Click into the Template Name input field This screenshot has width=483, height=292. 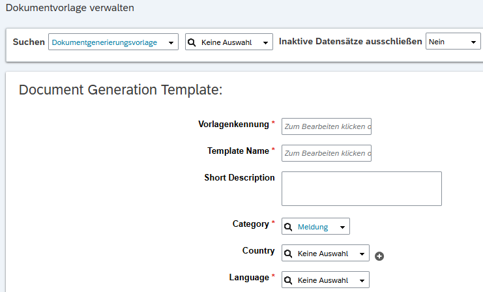pos(326,153)
